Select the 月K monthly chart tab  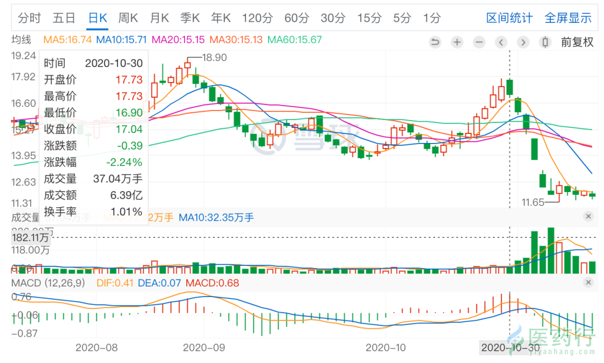click(x=159, y=18)
